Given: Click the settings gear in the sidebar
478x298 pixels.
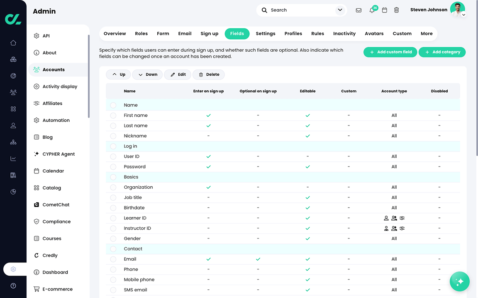Looking at the screenshot, I should click(13, 269).
